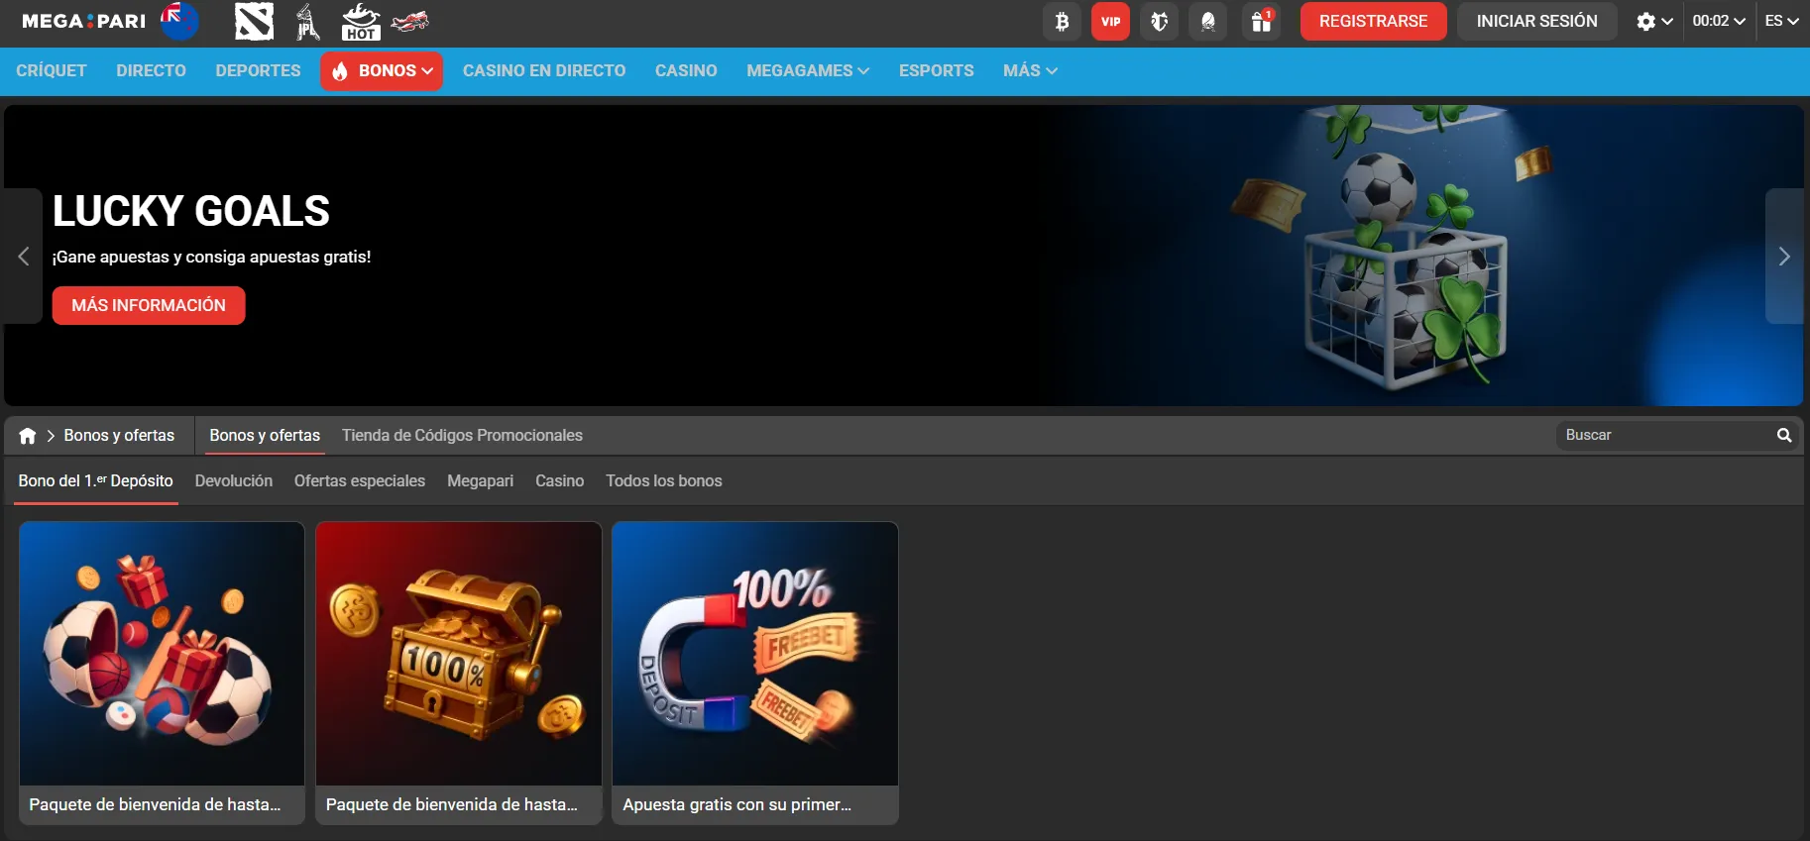Viewport: 1810px width, 841px height.
Task: Expand the 00:02 time zone dropdown
Action: click(1719, 21)
